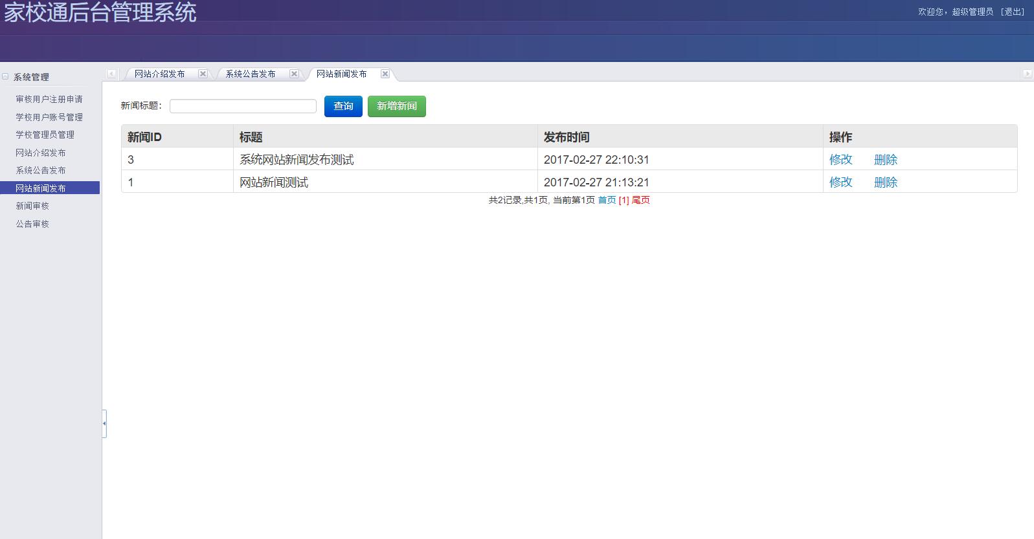Screen dimensions: 1034x539
Task: Open 系统公告发布 in the sidebar menu
Action: coord(41,170)
